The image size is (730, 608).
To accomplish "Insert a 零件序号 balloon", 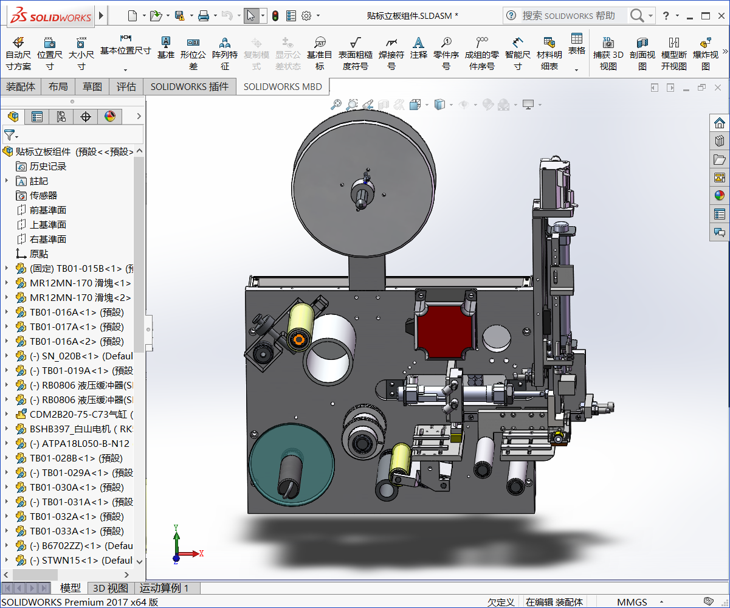I will tap(446, 53).
